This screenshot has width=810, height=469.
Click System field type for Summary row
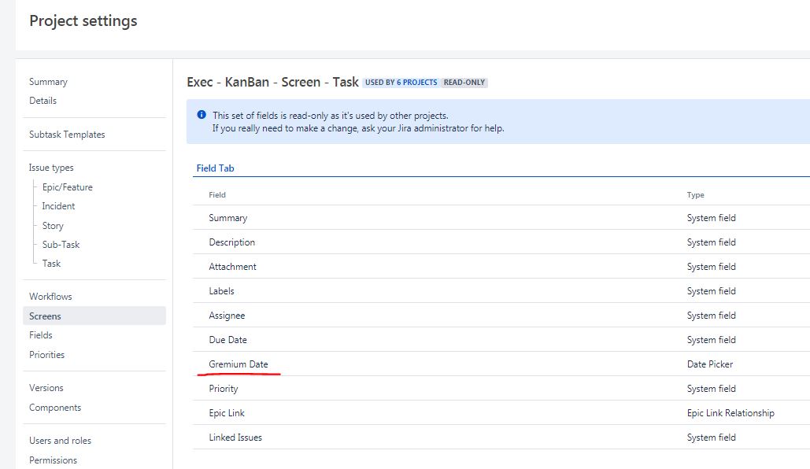click(x=712, y=218)
